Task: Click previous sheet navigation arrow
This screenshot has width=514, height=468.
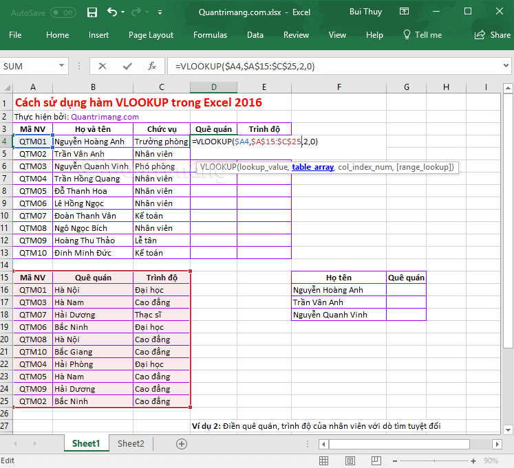Action: click(15, 444)
